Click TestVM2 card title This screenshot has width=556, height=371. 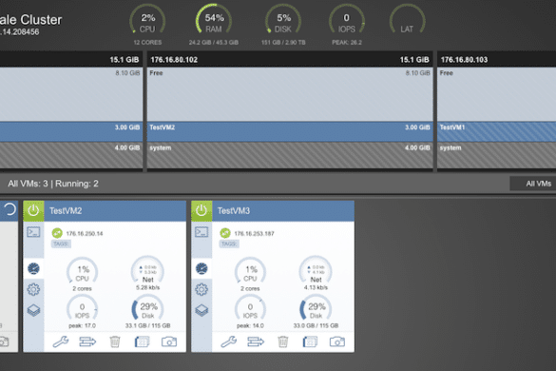(66, 211)
